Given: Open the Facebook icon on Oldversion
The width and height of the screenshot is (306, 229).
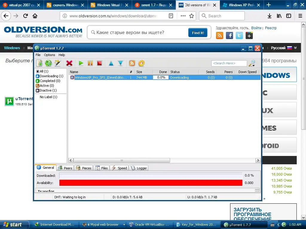Looking at the screenshot, I should tap(229, 36).
